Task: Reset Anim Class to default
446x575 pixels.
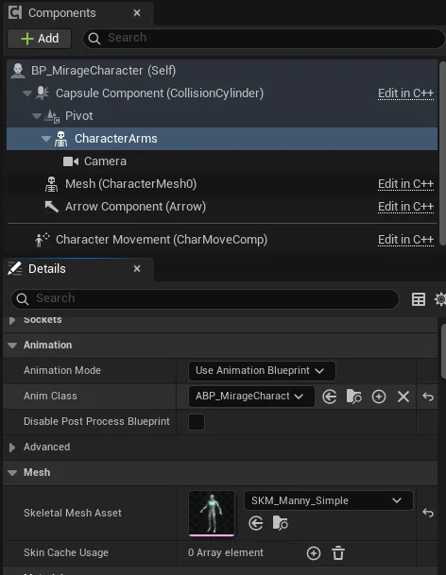Action: pyautogui.click(x=428, y=397)
